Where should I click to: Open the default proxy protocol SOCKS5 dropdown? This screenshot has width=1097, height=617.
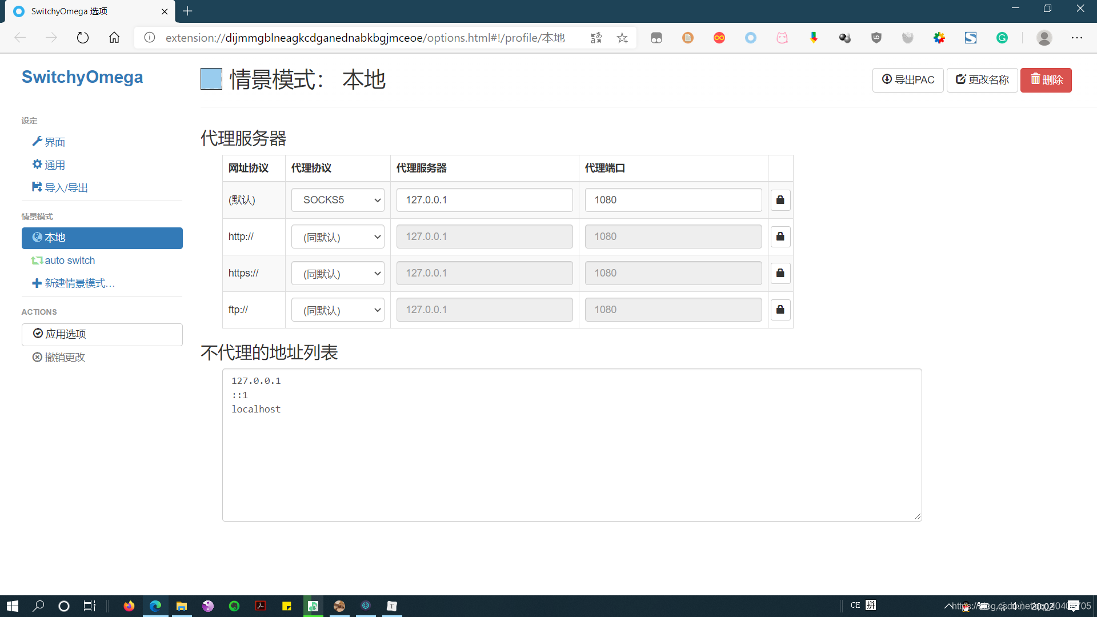[338, 200]
